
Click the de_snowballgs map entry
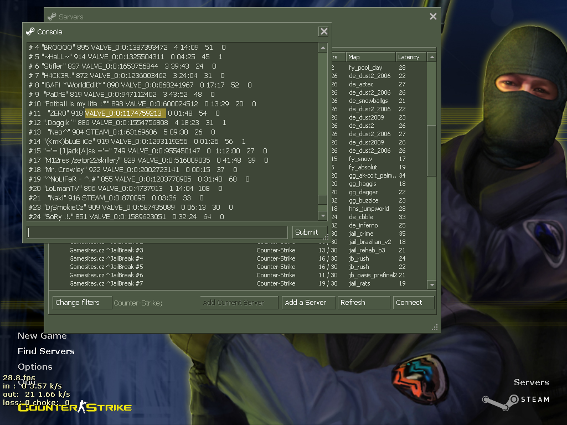(368, 101)
